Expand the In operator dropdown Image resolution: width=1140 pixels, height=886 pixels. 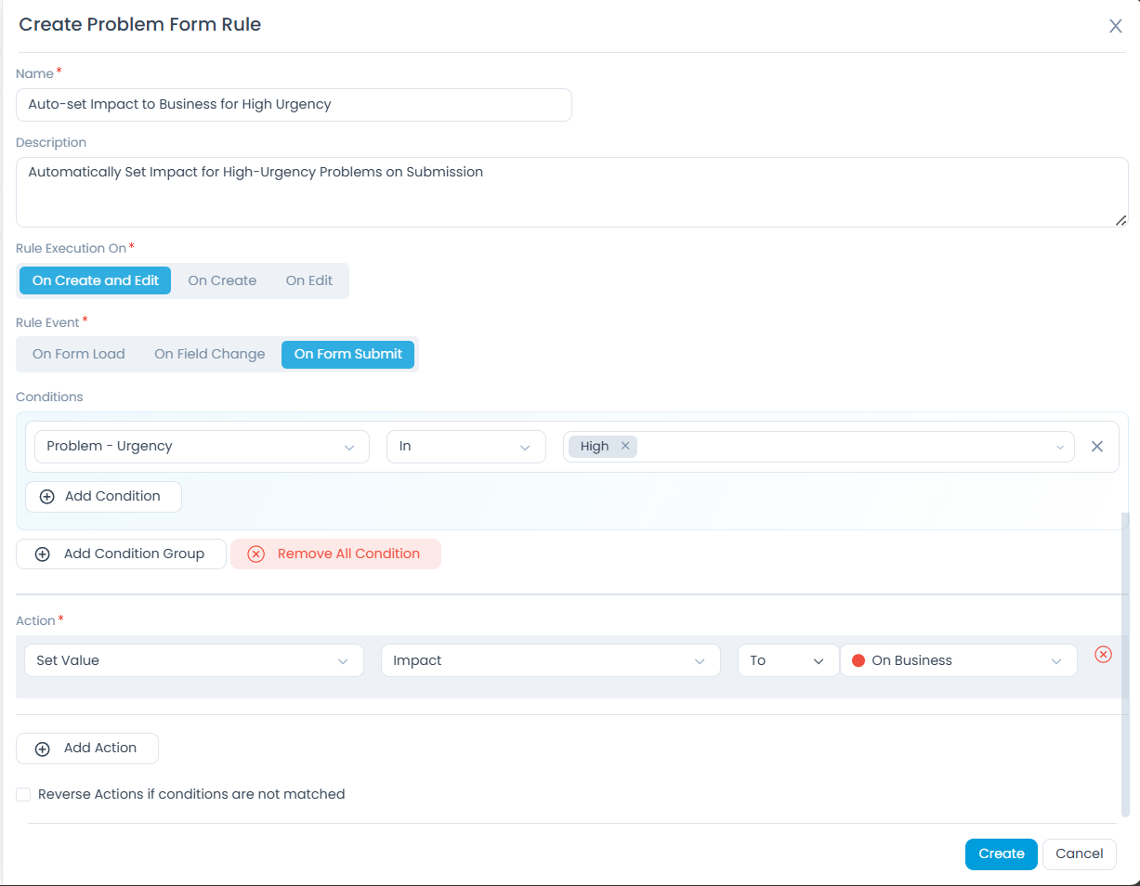pos(465,447)
